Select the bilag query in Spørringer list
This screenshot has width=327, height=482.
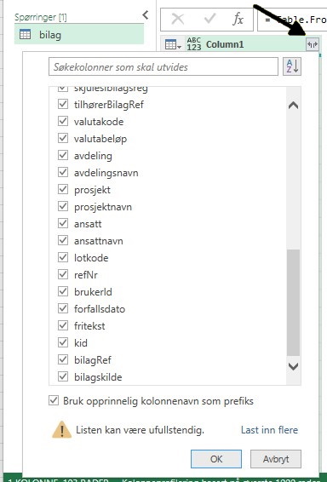79,34
